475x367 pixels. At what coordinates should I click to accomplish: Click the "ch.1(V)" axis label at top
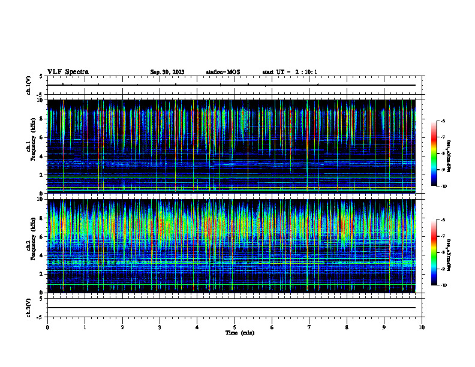click(29, 85)
